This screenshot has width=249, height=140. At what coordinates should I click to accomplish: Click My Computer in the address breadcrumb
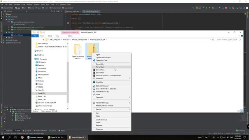[x=55, y=40]
